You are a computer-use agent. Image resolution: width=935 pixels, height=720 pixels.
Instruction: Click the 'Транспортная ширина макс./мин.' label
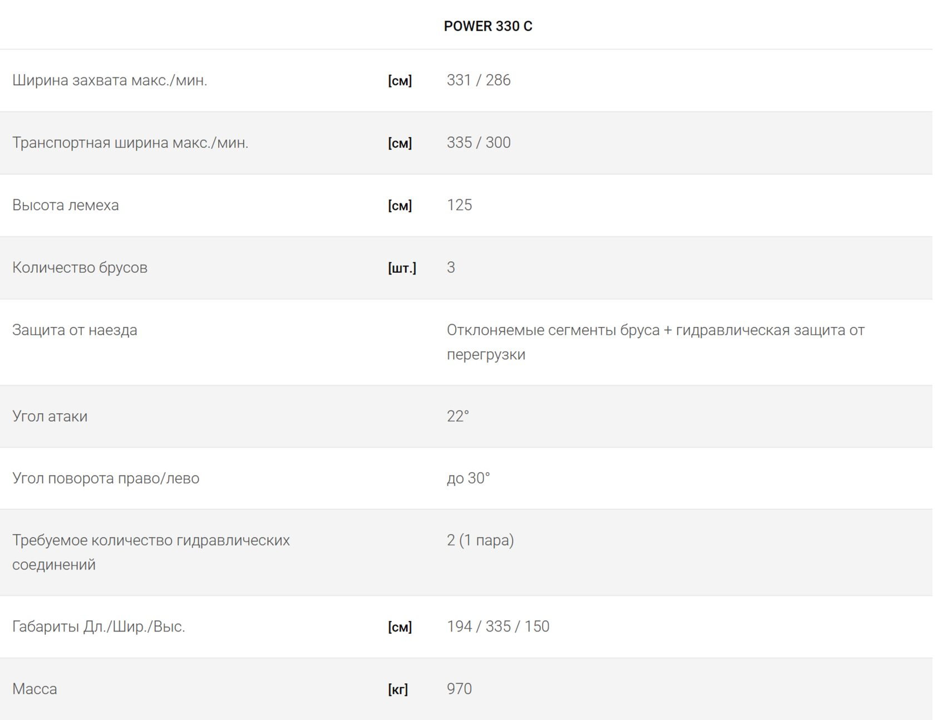[x=130, y=143]
